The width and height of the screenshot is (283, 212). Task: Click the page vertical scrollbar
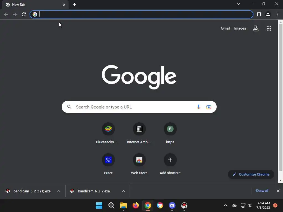tap(281, 97)
